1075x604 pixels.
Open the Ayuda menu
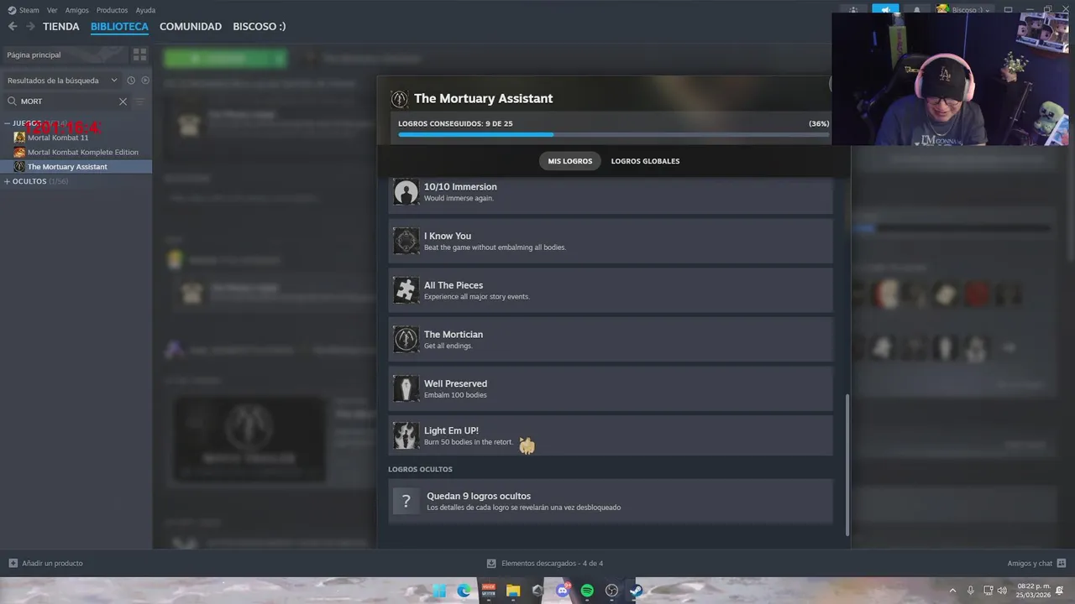[145, 10]
